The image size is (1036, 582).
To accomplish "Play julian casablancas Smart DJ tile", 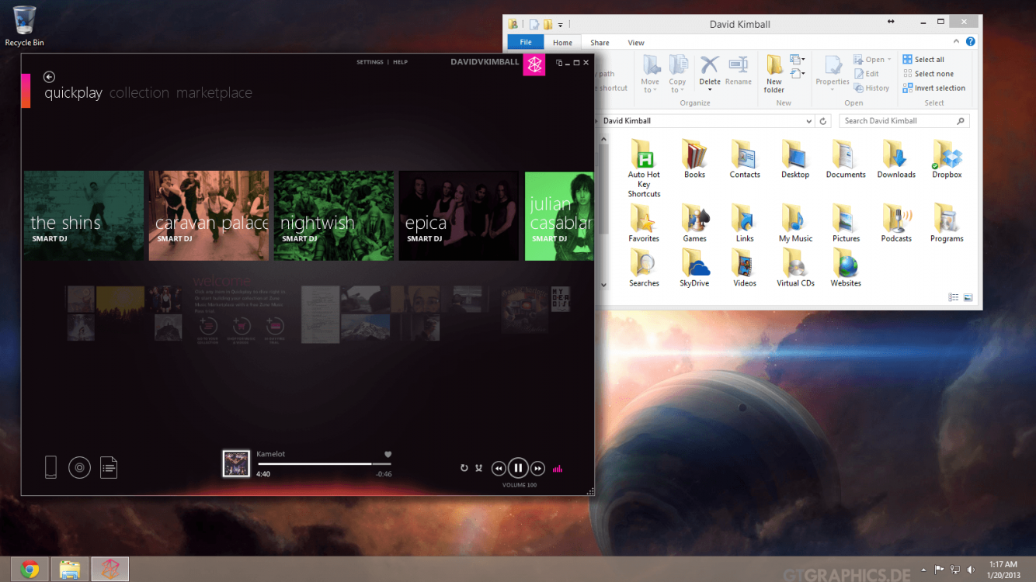I will (559, 216).
